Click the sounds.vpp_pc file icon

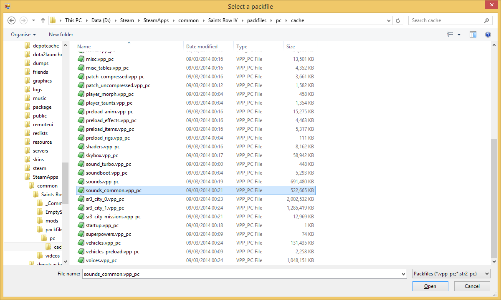pos(81,182)
